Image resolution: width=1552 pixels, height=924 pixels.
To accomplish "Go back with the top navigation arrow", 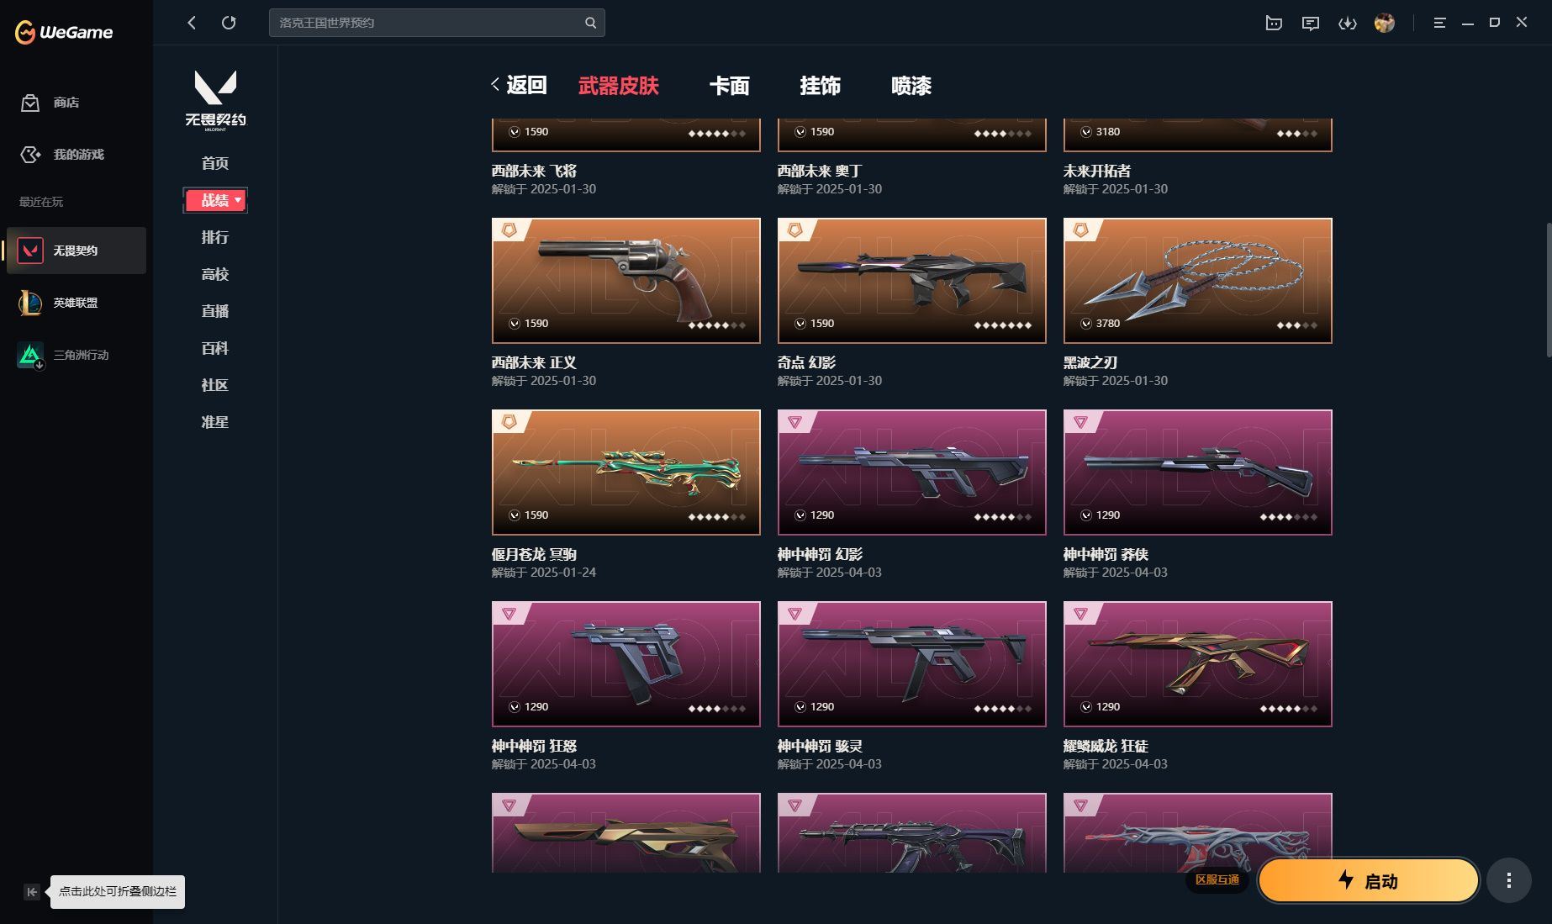I will 192,23.
